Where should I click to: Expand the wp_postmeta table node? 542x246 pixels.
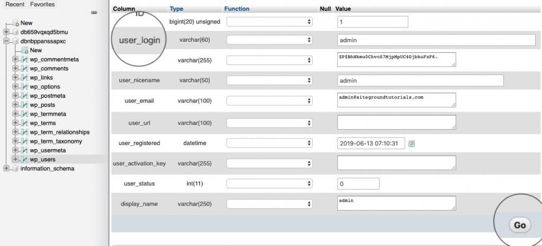[15, 96]
